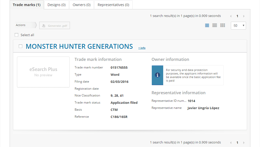Screen dimensions: 260x147
Task: Switch to grid view icon
Action: pyautogui.click(x=222, y=25)
